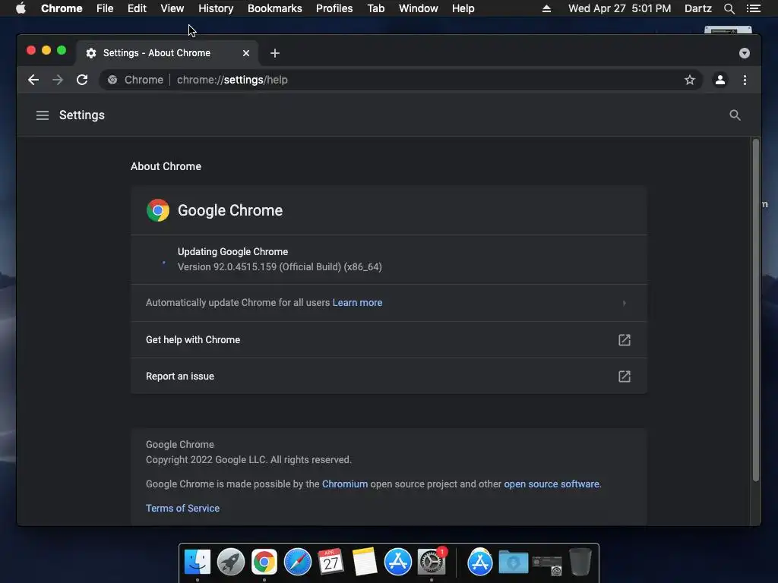Open the tab search dropdown arrow
Screen dimensions: 778x583
(x=745, y=53)
